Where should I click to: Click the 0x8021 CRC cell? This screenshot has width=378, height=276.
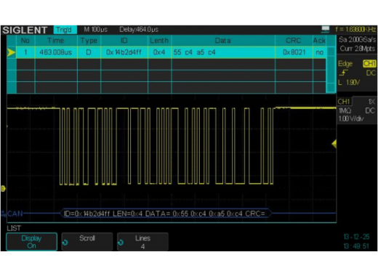click(x=294, y=52)
